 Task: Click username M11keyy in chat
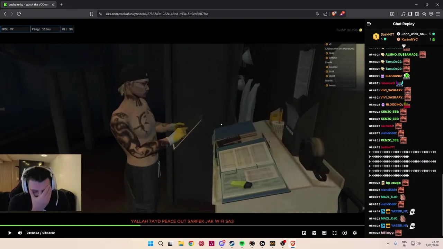[x=387, y=233]
